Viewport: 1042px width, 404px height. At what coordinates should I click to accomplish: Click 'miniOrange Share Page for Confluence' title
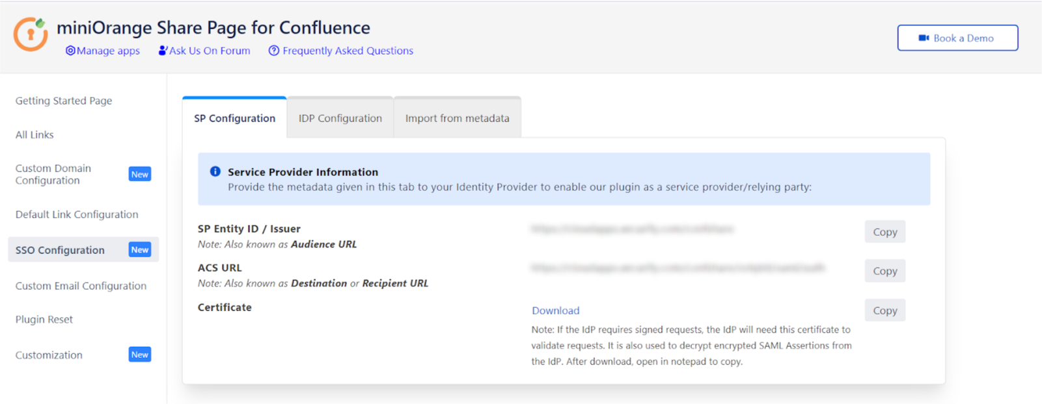(x=213, y=28)
